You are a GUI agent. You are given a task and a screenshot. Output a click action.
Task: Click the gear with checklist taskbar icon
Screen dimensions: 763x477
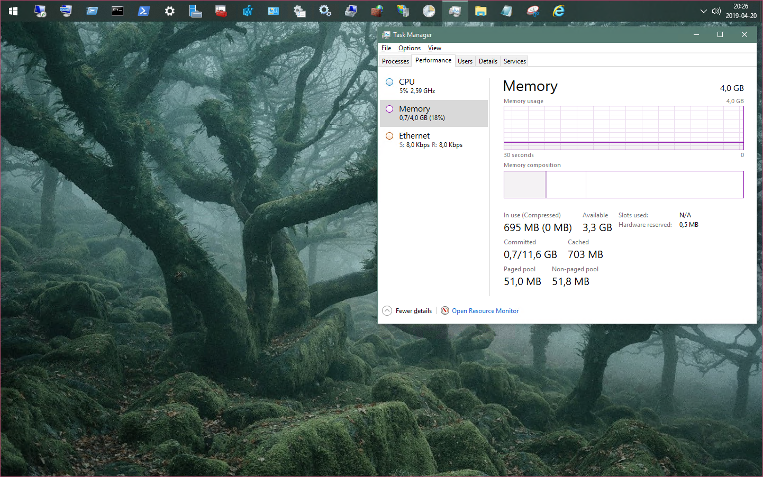(x=299, y=11)
